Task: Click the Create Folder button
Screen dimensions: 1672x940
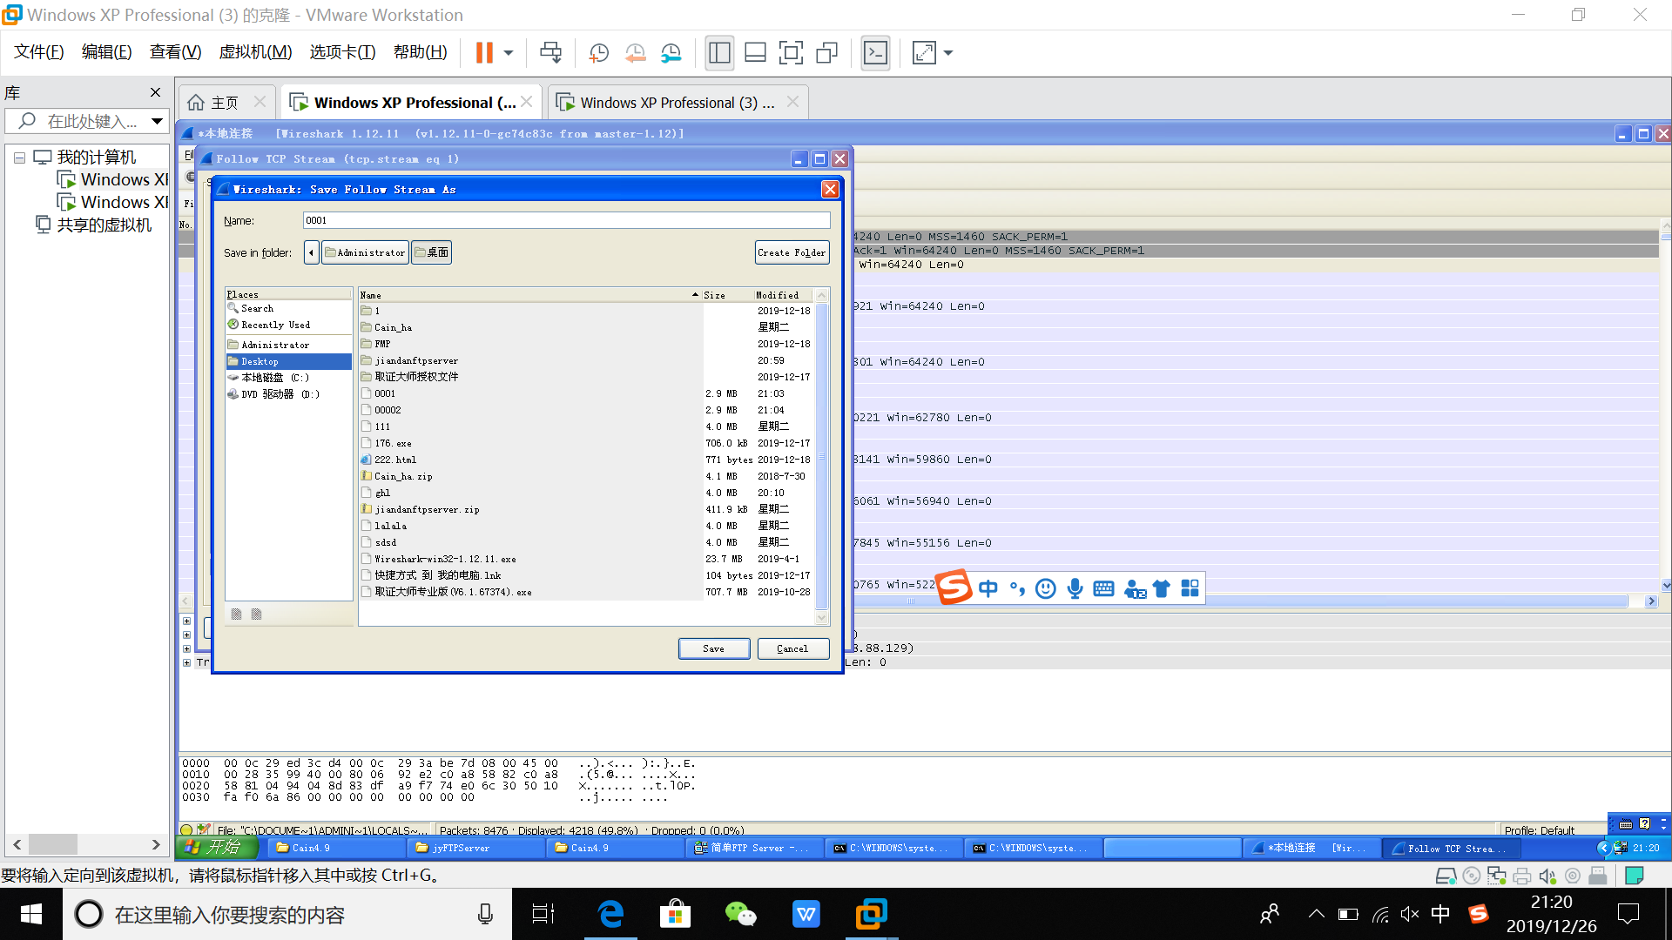Action: (791, 252)
